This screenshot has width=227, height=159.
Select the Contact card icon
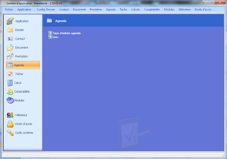(x=10, y=38)
